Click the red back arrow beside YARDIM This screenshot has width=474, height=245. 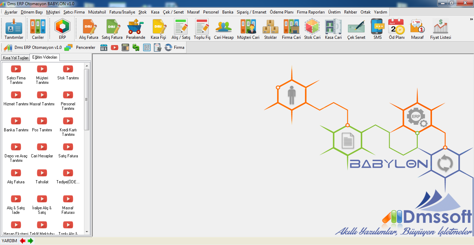click(23, 241)
